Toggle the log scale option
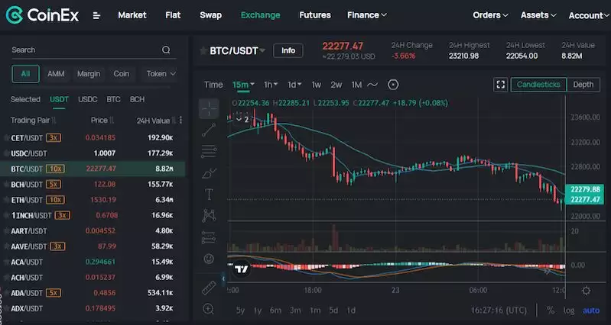The height and width of the screenshot is (325, 611). pyautogui.click(x=569, y=311)
